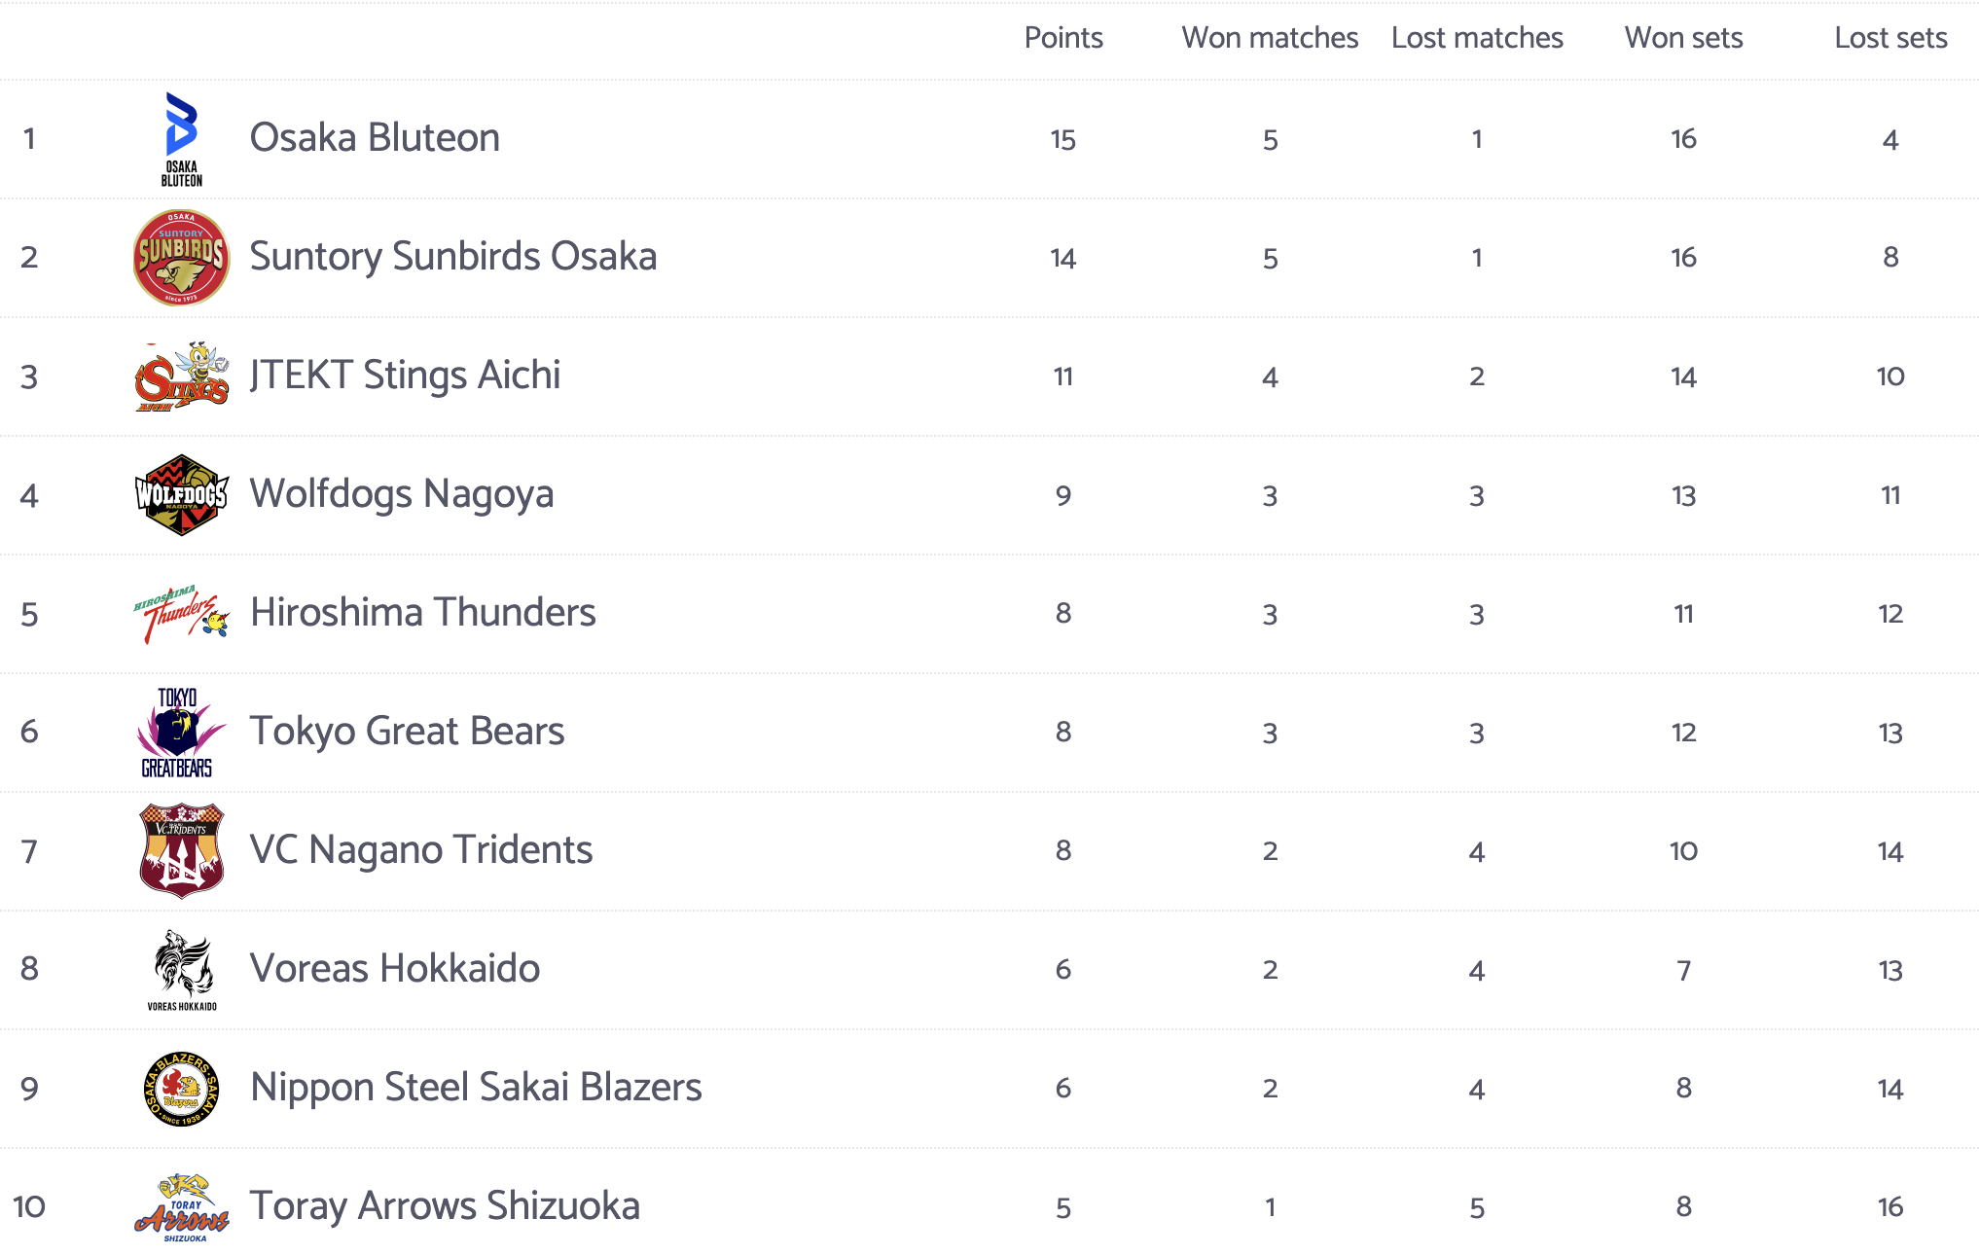Click the Nippon Steel Sakai Blazers logo
Screen dimensions: 1979x1255
pyautogui.click(x=181, y=1089)
